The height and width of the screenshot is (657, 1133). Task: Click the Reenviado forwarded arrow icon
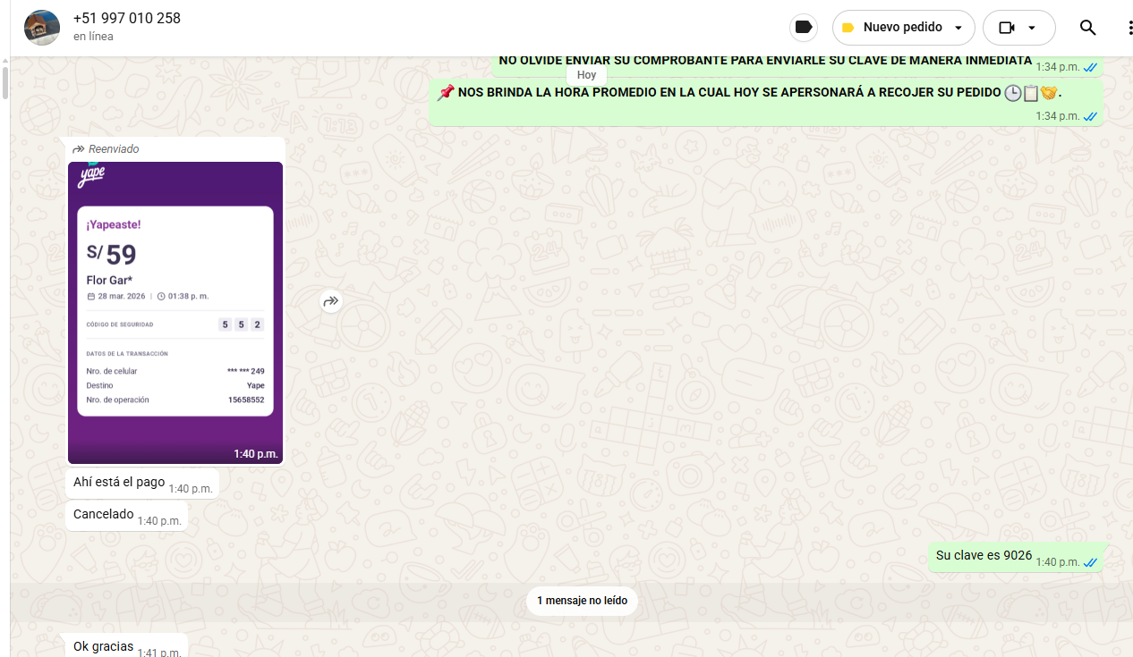[x=79, y=149]
